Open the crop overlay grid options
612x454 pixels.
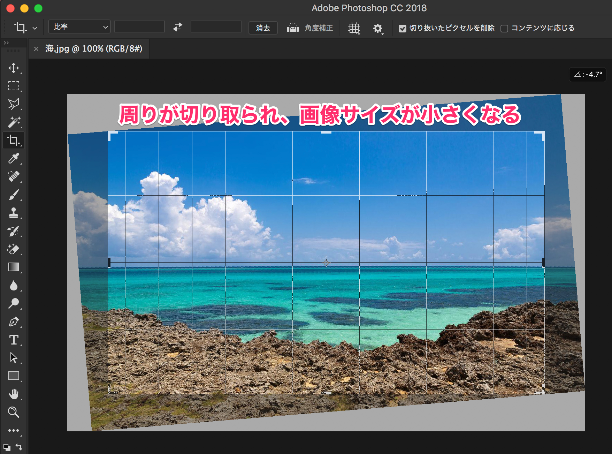pyautogui.click(x=354, y=28)
